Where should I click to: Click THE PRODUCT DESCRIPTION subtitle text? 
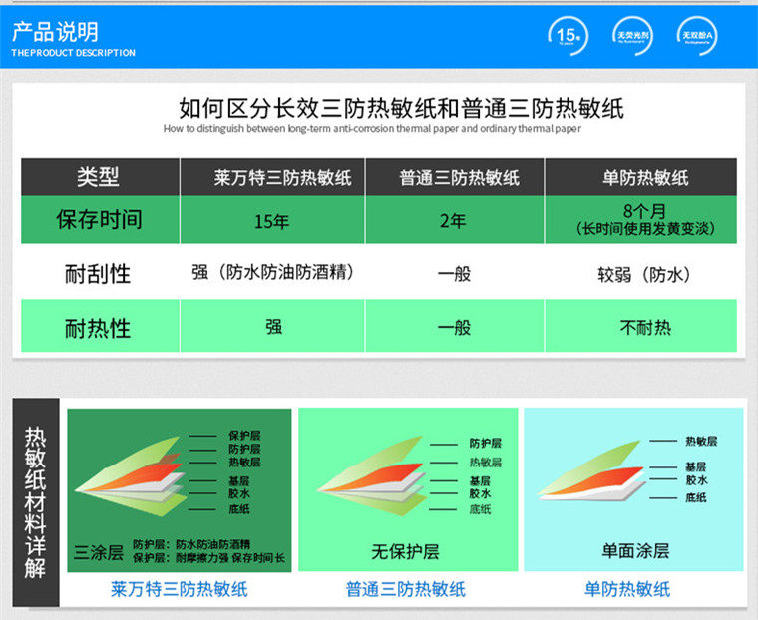click(x=74, y=53)
